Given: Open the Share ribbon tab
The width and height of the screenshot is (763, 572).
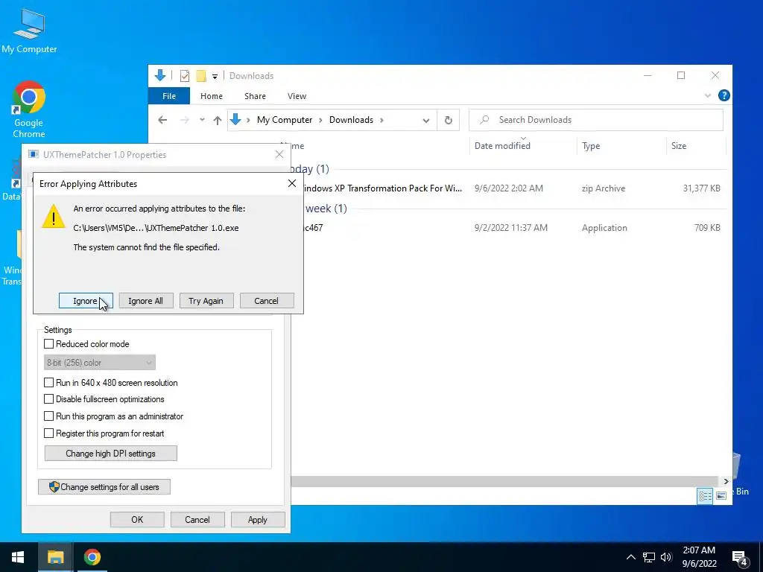Looking at the screenshot, I should (x=255, y=96).
